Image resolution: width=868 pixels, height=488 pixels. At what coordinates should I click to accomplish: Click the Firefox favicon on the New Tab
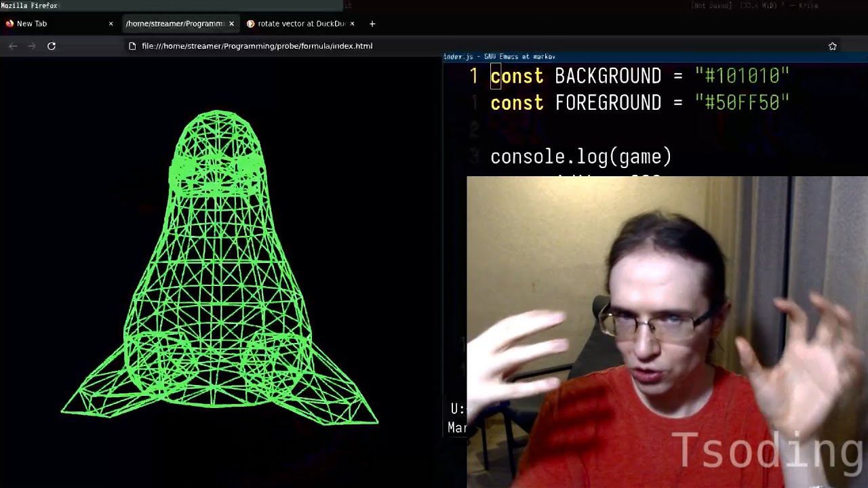[x=9, y=24]
